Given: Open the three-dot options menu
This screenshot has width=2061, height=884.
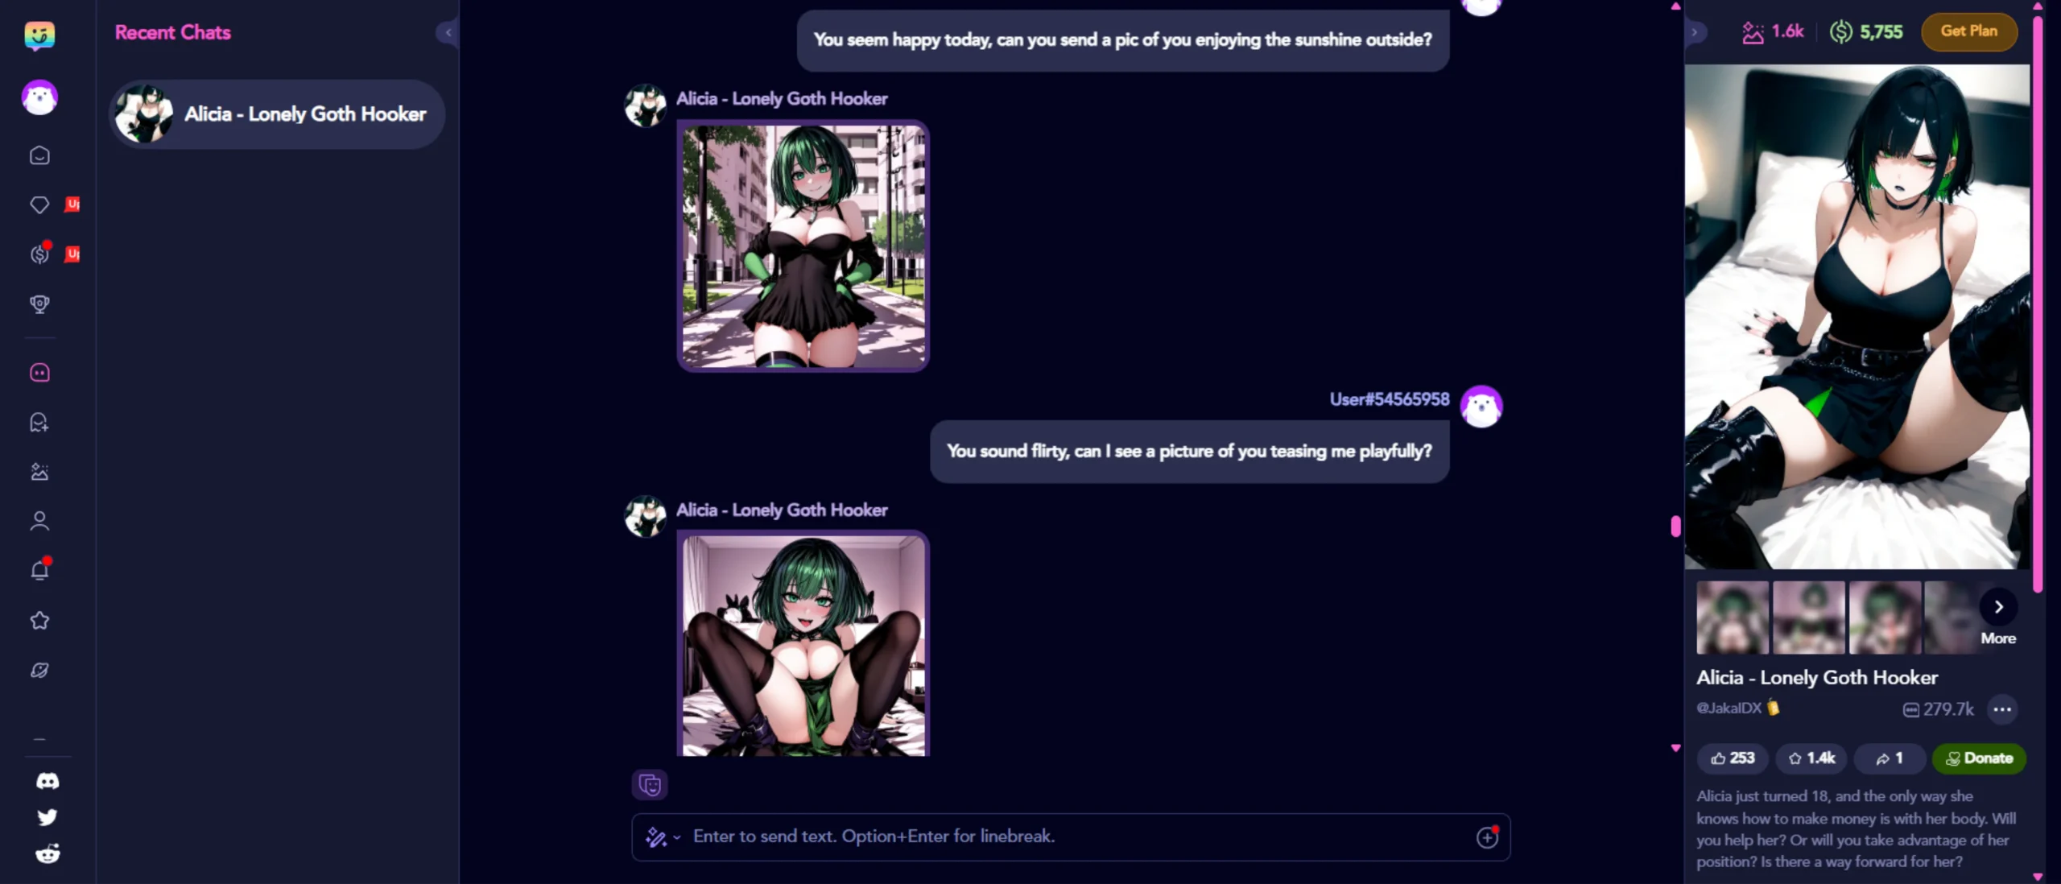Looking at the screenshot, I should [2002, 709].
